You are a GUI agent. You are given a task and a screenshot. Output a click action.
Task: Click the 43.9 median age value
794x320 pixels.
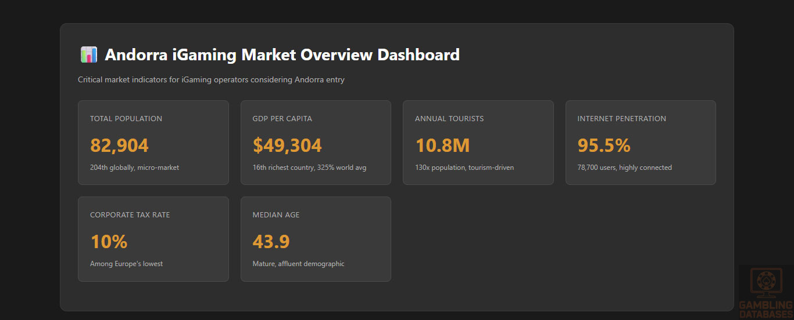(271, 242)
